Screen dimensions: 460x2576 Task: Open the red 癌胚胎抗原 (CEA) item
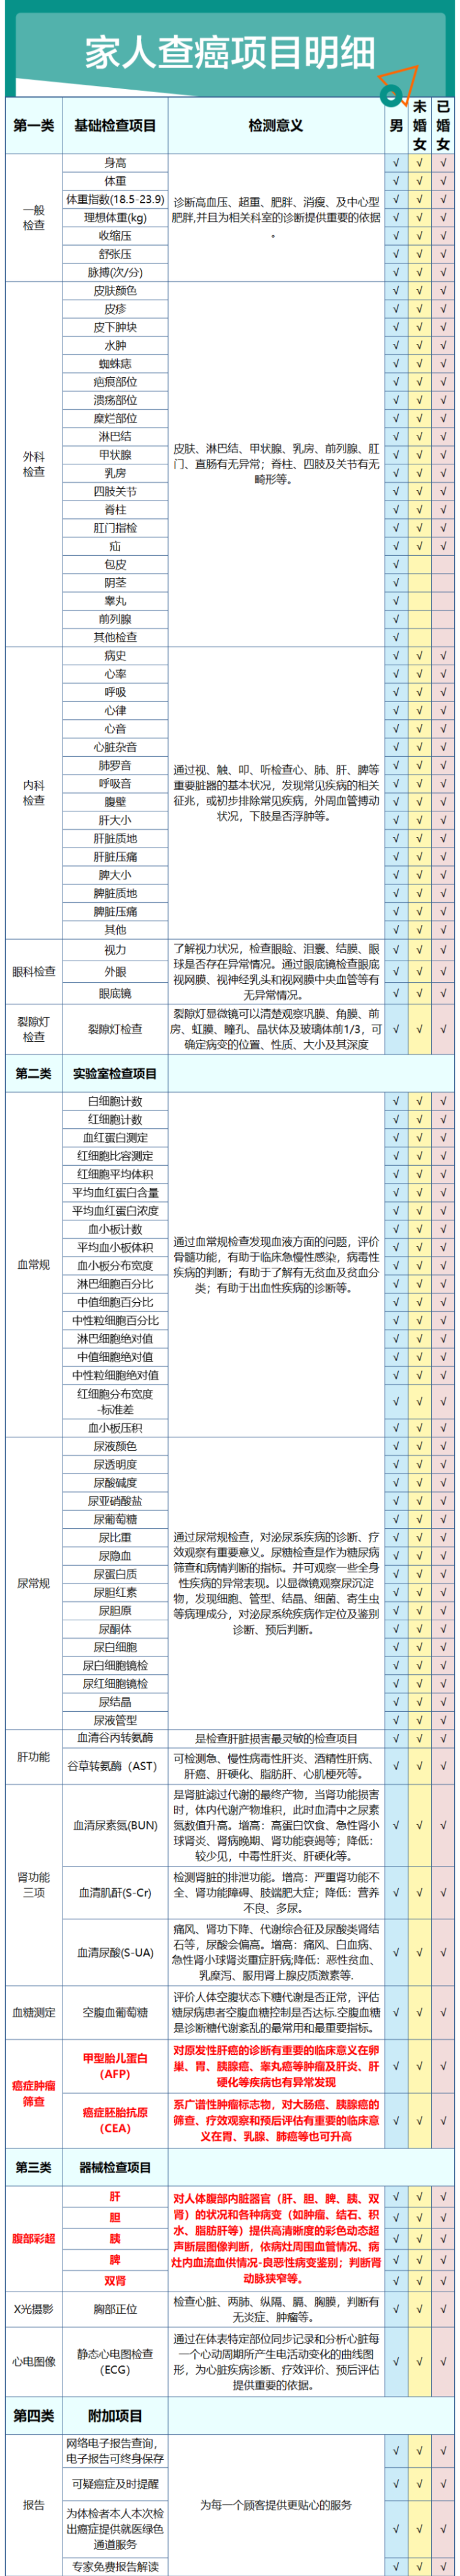(x=115, y=2120)
